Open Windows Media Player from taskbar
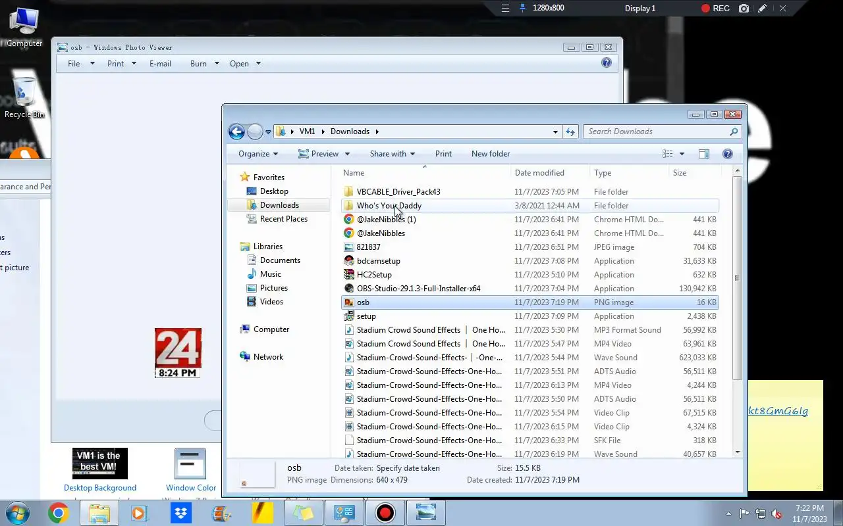Viewport: 843px width, 526px height. (140, 513)
